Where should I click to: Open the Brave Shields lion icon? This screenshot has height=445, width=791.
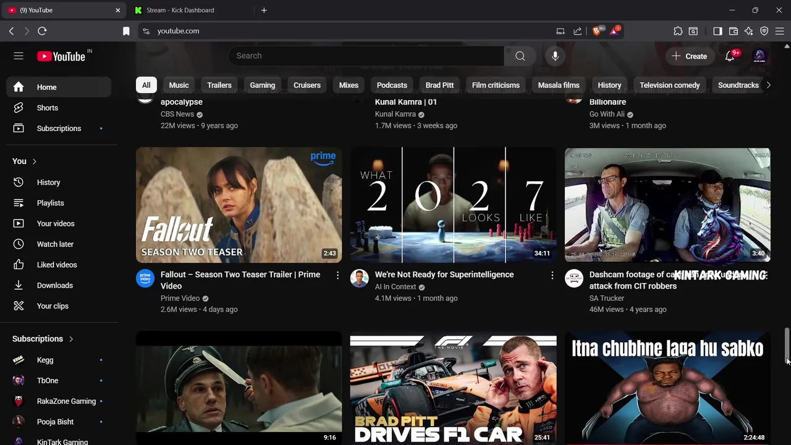(x=597, y=31)
